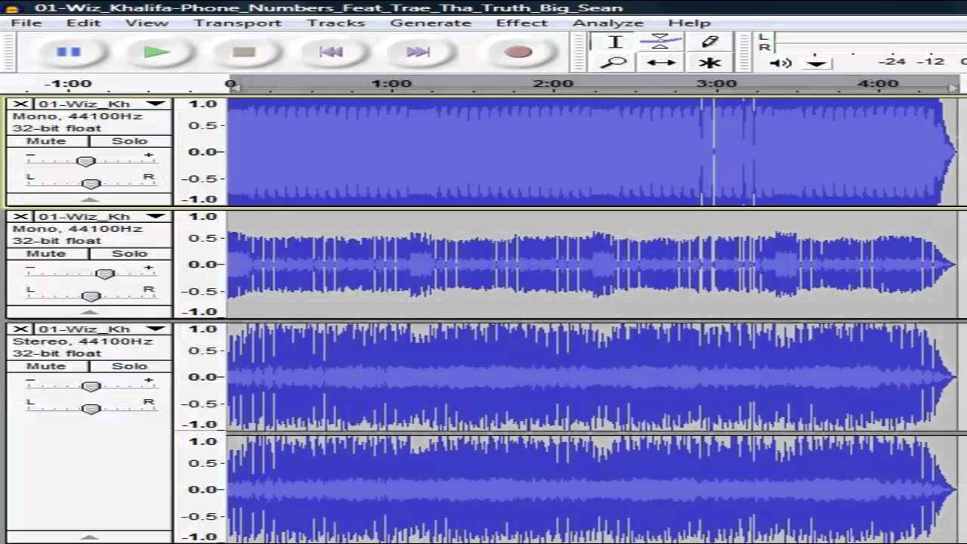967x544 pixels.
Task: Click the Pause transport button
Action: click(69, 52)
